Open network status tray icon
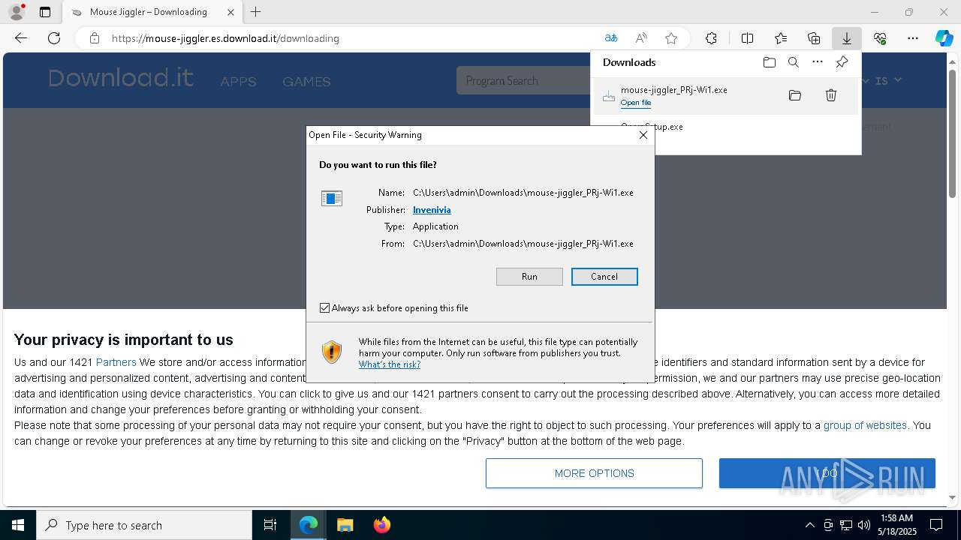 pyautogui.click(x=846, y=525)
